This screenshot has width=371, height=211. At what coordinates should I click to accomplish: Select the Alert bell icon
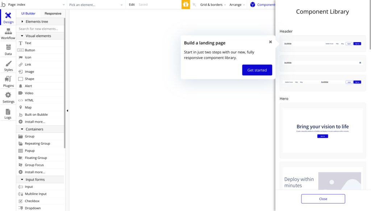click(21, 86)
